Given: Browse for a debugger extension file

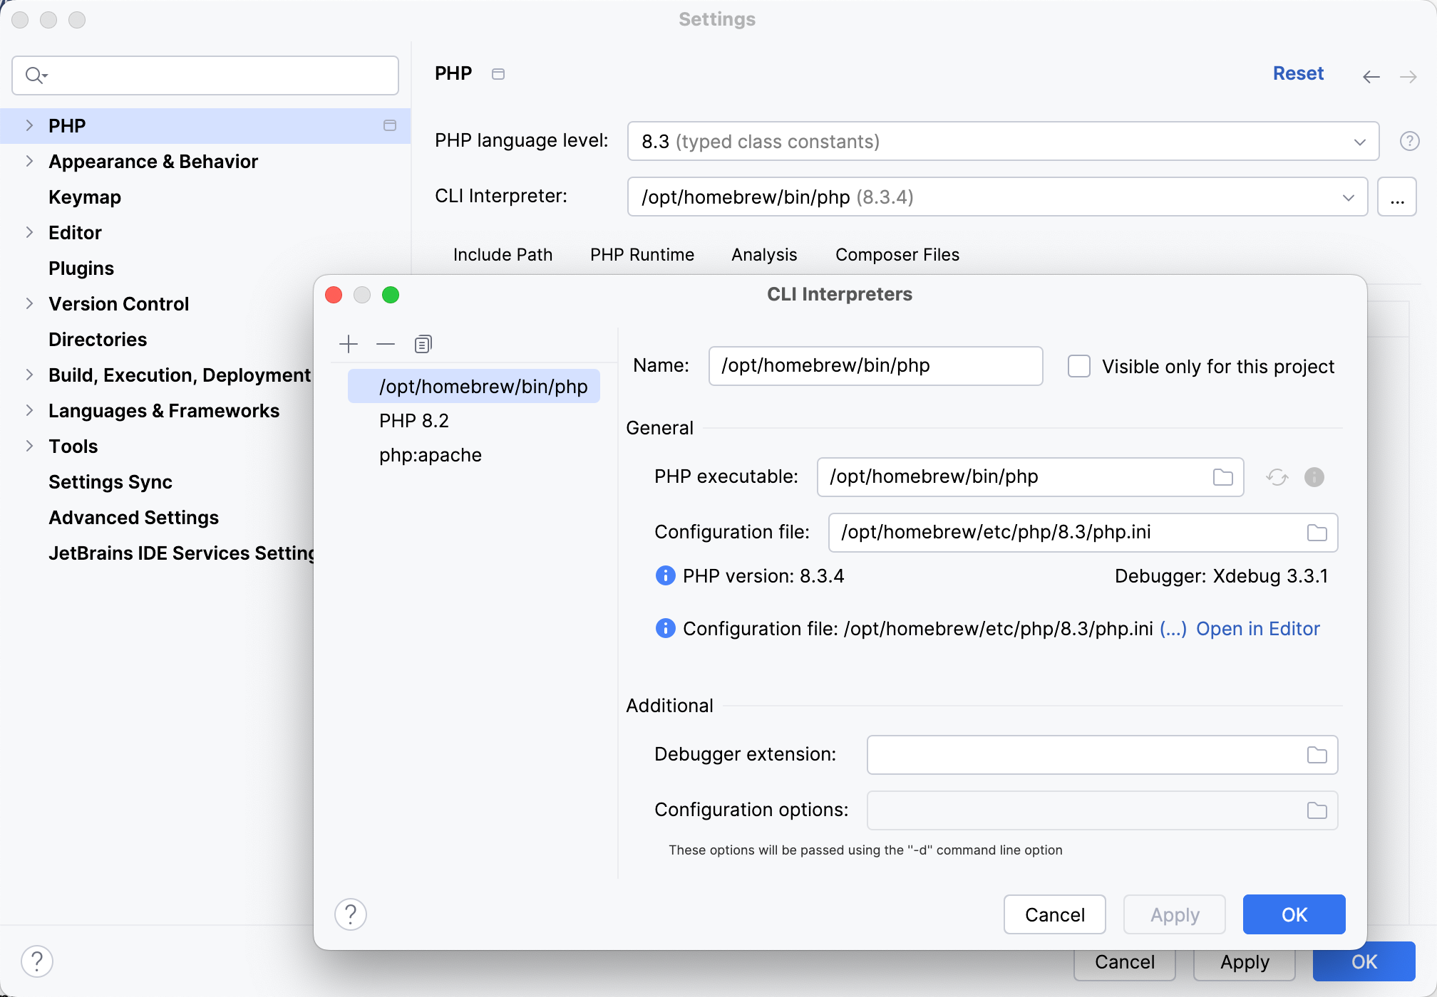Looking at the screenshot, I should tap(1317, 754).
